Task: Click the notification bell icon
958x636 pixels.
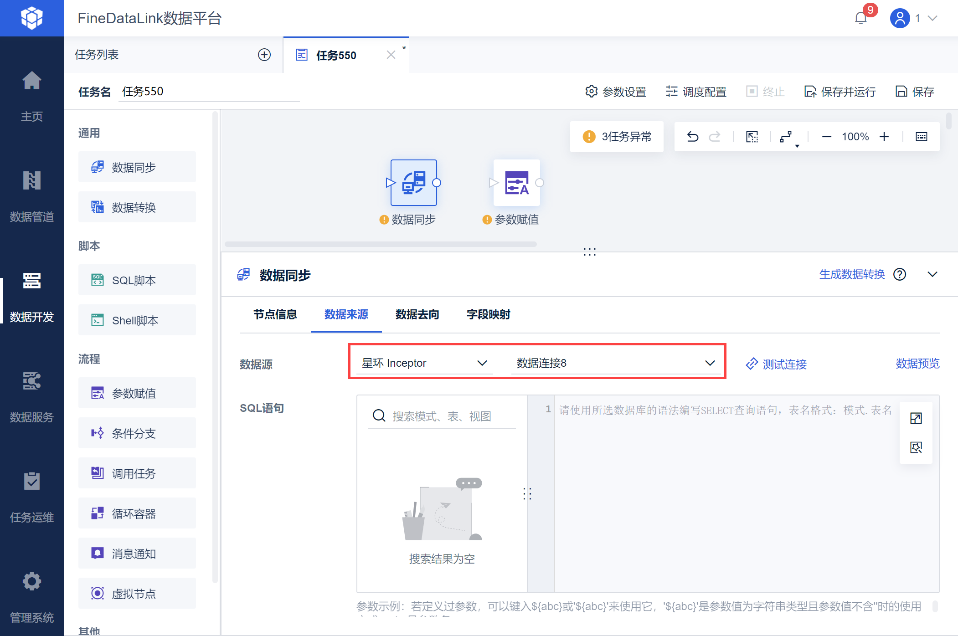Action: pos(860,18)
